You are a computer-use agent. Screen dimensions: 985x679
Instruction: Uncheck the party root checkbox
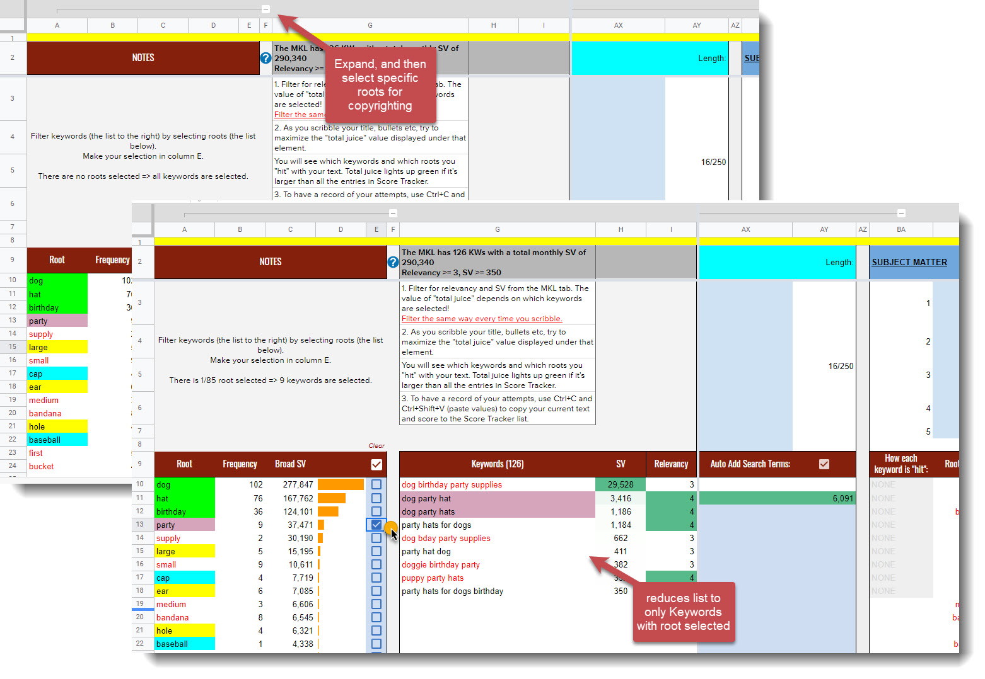tap(376, 525)
